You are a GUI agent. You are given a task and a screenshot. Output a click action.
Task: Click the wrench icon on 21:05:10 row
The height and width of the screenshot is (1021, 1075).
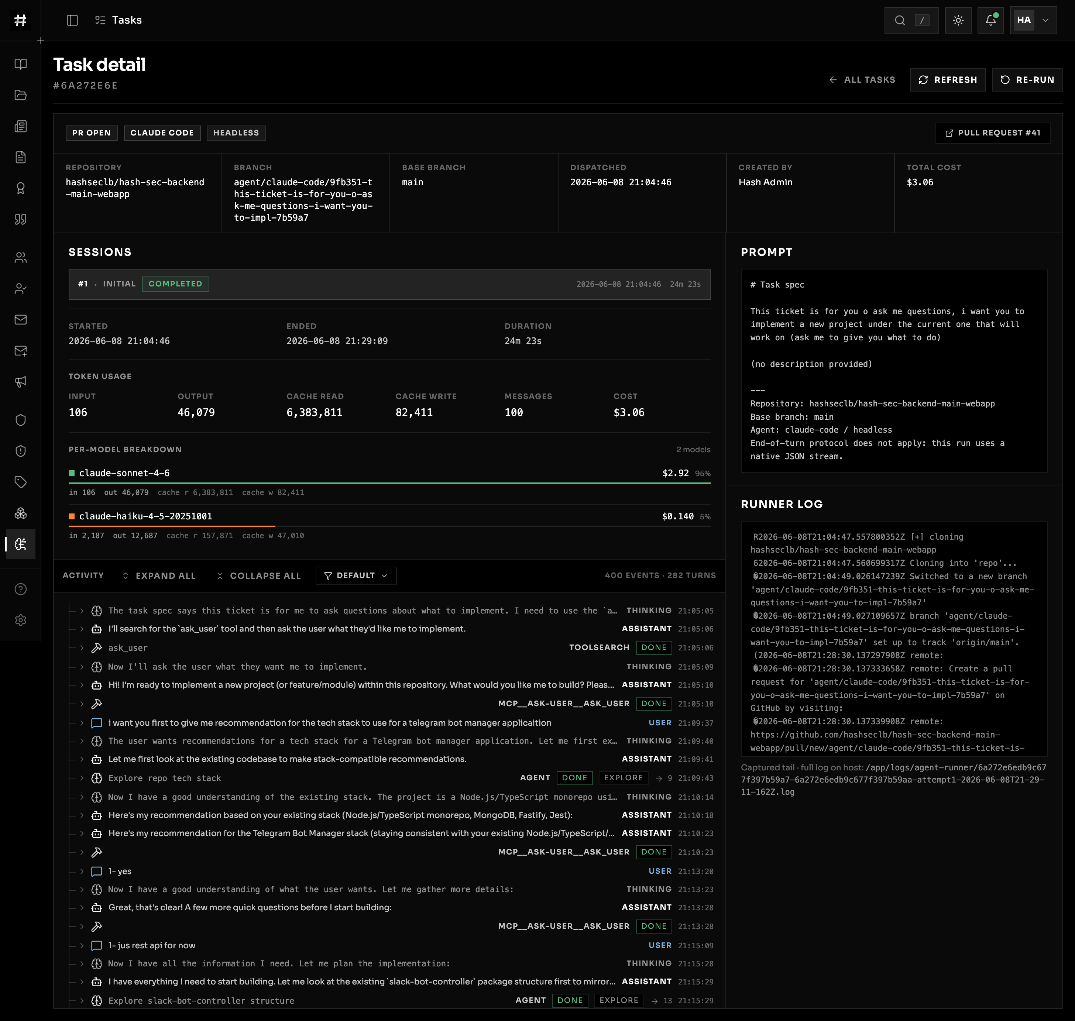pyautogui.click(x=97, y=704)
